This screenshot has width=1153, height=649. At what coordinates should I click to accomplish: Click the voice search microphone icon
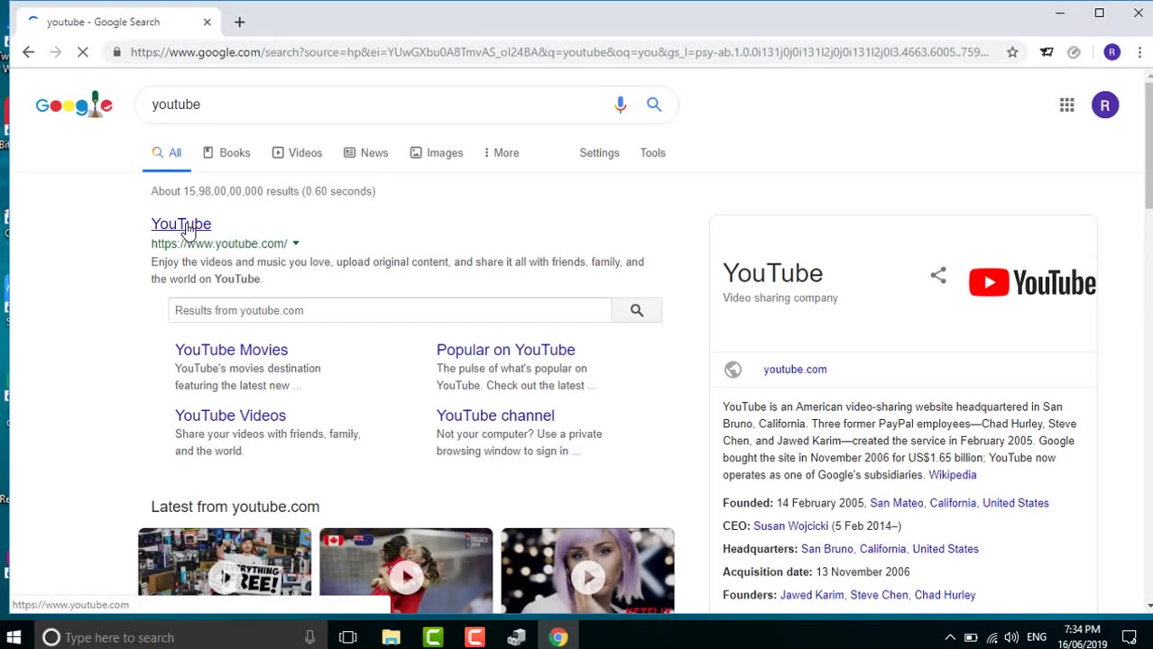pos(620,105)
